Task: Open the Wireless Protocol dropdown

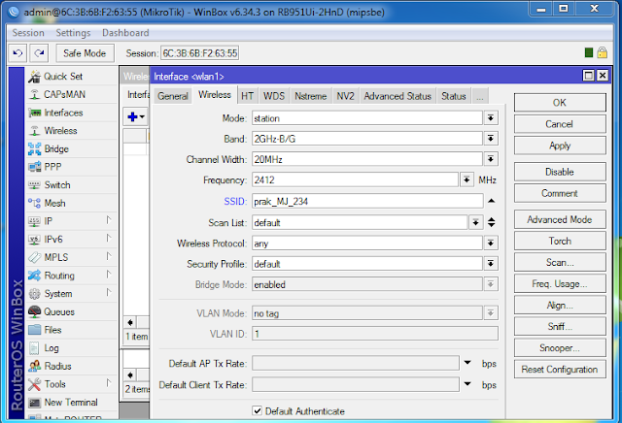Action: click(491, 244)
